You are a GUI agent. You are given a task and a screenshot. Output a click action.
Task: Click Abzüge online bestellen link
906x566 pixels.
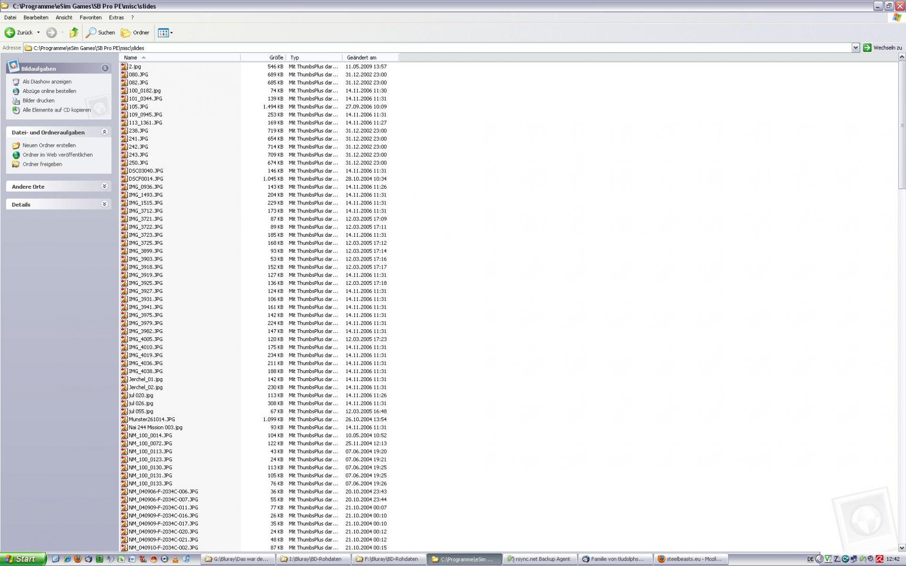49,91
